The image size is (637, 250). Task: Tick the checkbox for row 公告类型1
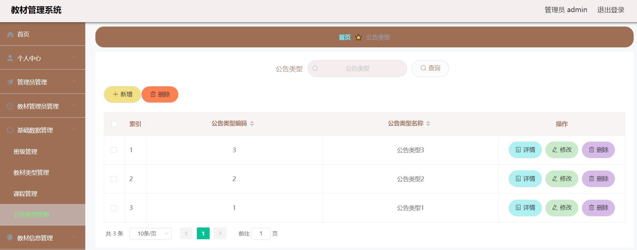[x=114, y=208]
